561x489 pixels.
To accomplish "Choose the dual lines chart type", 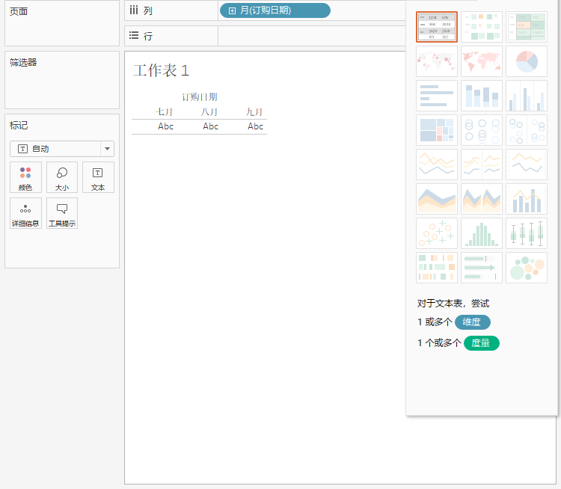I will click(527, 164).
